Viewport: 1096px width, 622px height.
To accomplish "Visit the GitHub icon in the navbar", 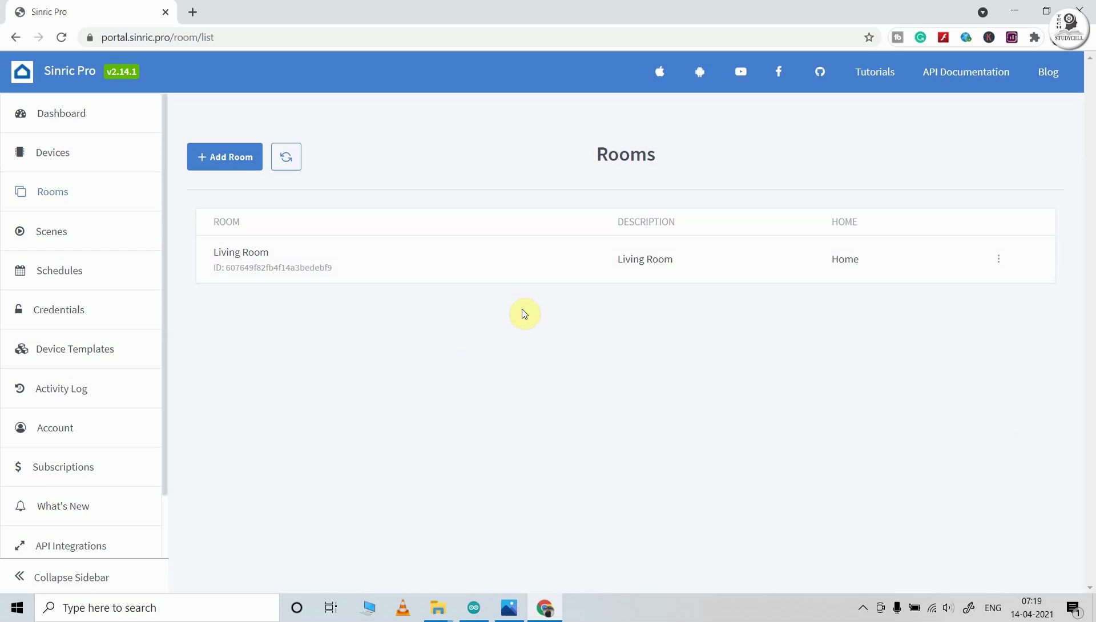I will pyautogui.click(x=820, y=72).
